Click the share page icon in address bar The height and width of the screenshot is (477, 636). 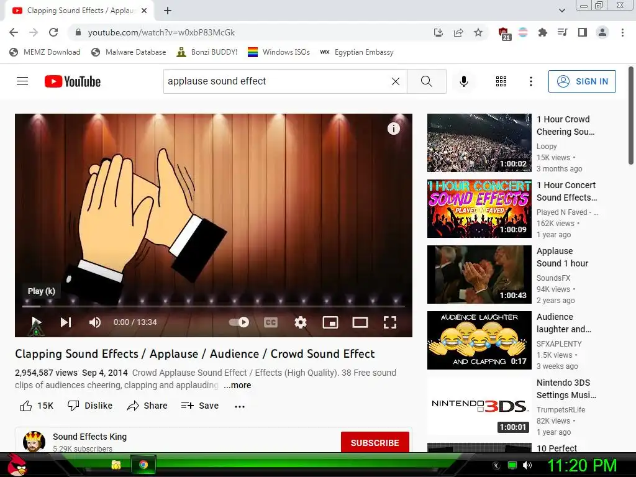[x=458, y=32]
